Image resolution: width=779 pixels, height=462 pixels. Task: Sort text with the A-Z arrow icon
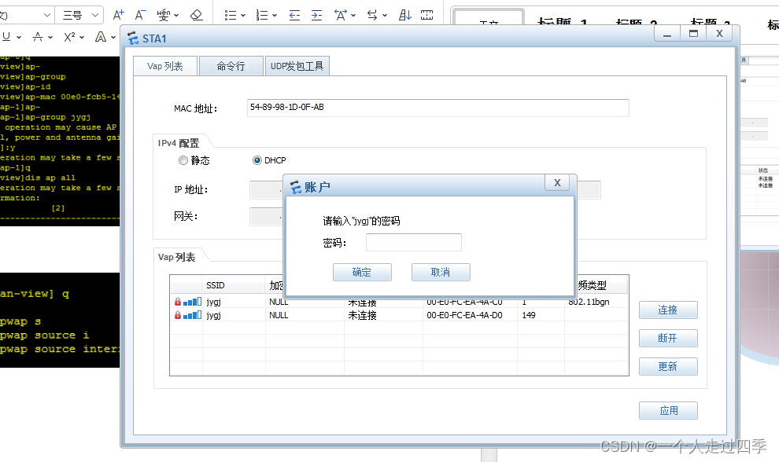point(405,16)
